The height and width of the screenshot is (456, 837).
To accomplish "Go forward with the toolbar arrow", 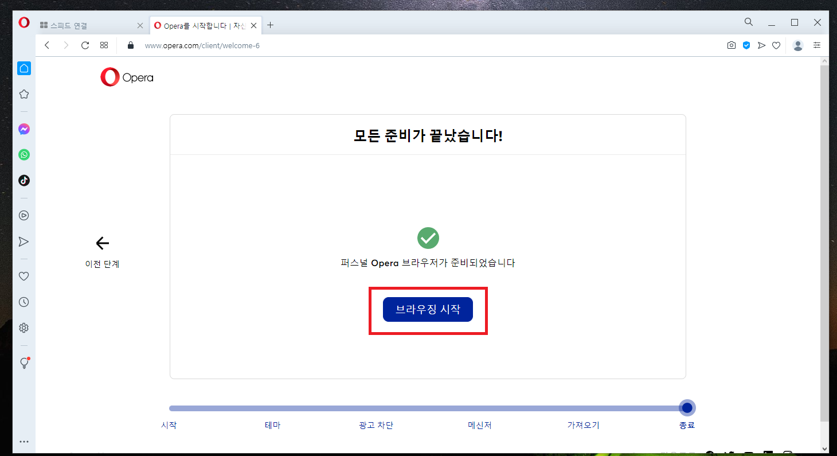I will click(66, 45).
